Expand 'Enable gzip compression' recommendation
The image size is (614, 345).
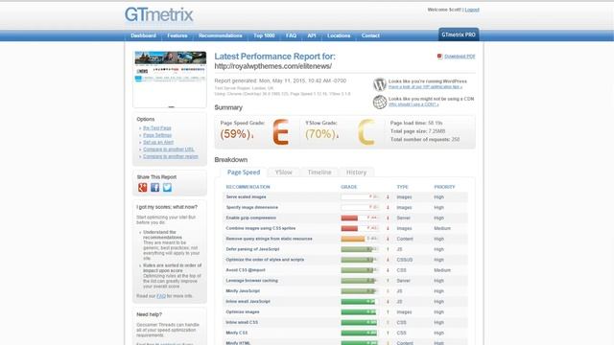click(x=251, y=218)
